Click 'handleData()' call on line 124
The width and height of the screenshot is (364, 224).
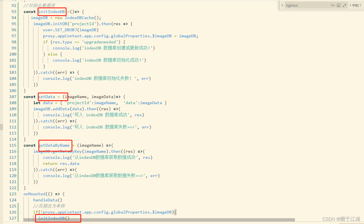coord(48,200)
